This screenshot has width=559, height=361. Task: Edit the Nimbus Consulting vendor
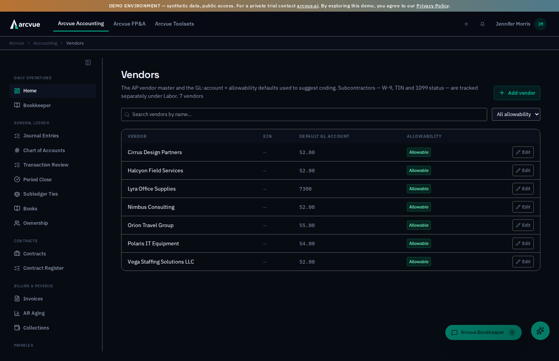tap(523, 207)
